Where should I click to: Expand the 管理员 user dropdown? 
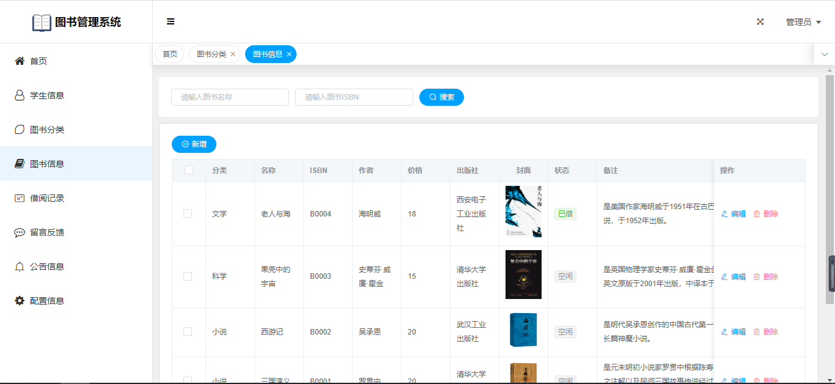click(x=803, y=22)
